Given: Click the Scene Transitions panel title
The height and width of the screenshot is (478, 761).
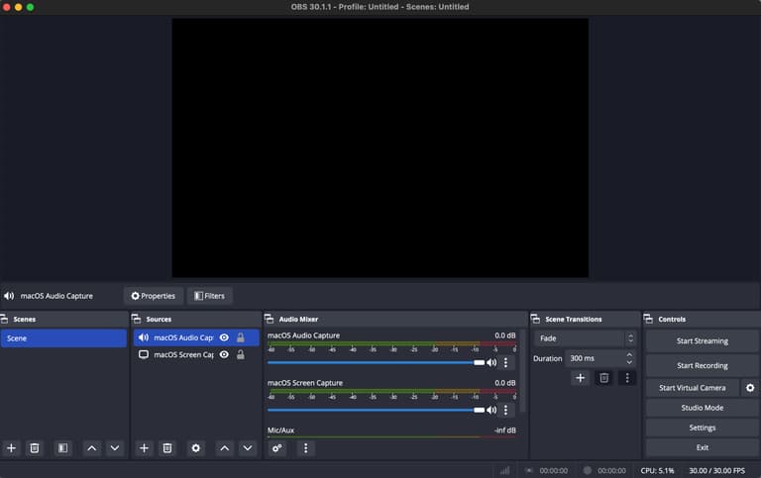Looking at the screenshot, I should [573, 319].
